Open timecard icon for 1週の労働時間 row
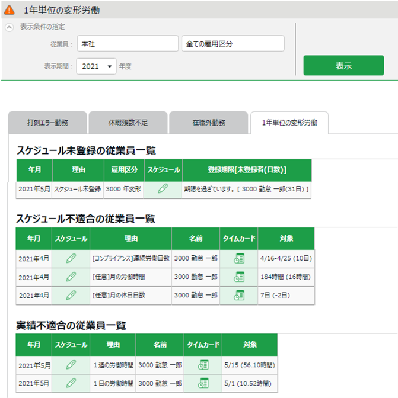The height and width of the screenshot is (398, 398). [x=203, y=365]
